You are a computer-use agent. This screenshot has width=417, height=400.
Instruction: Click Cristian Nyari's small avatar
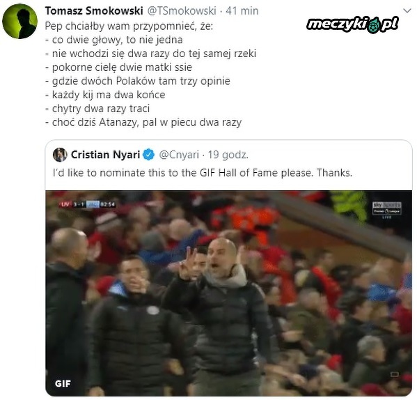point(60,155)
